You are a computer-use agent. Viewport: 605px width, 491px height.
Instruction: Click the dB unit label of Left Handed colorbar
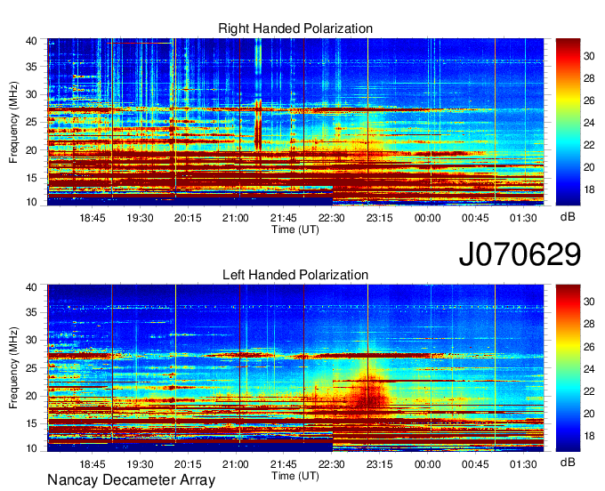click(x=568, y=462)
